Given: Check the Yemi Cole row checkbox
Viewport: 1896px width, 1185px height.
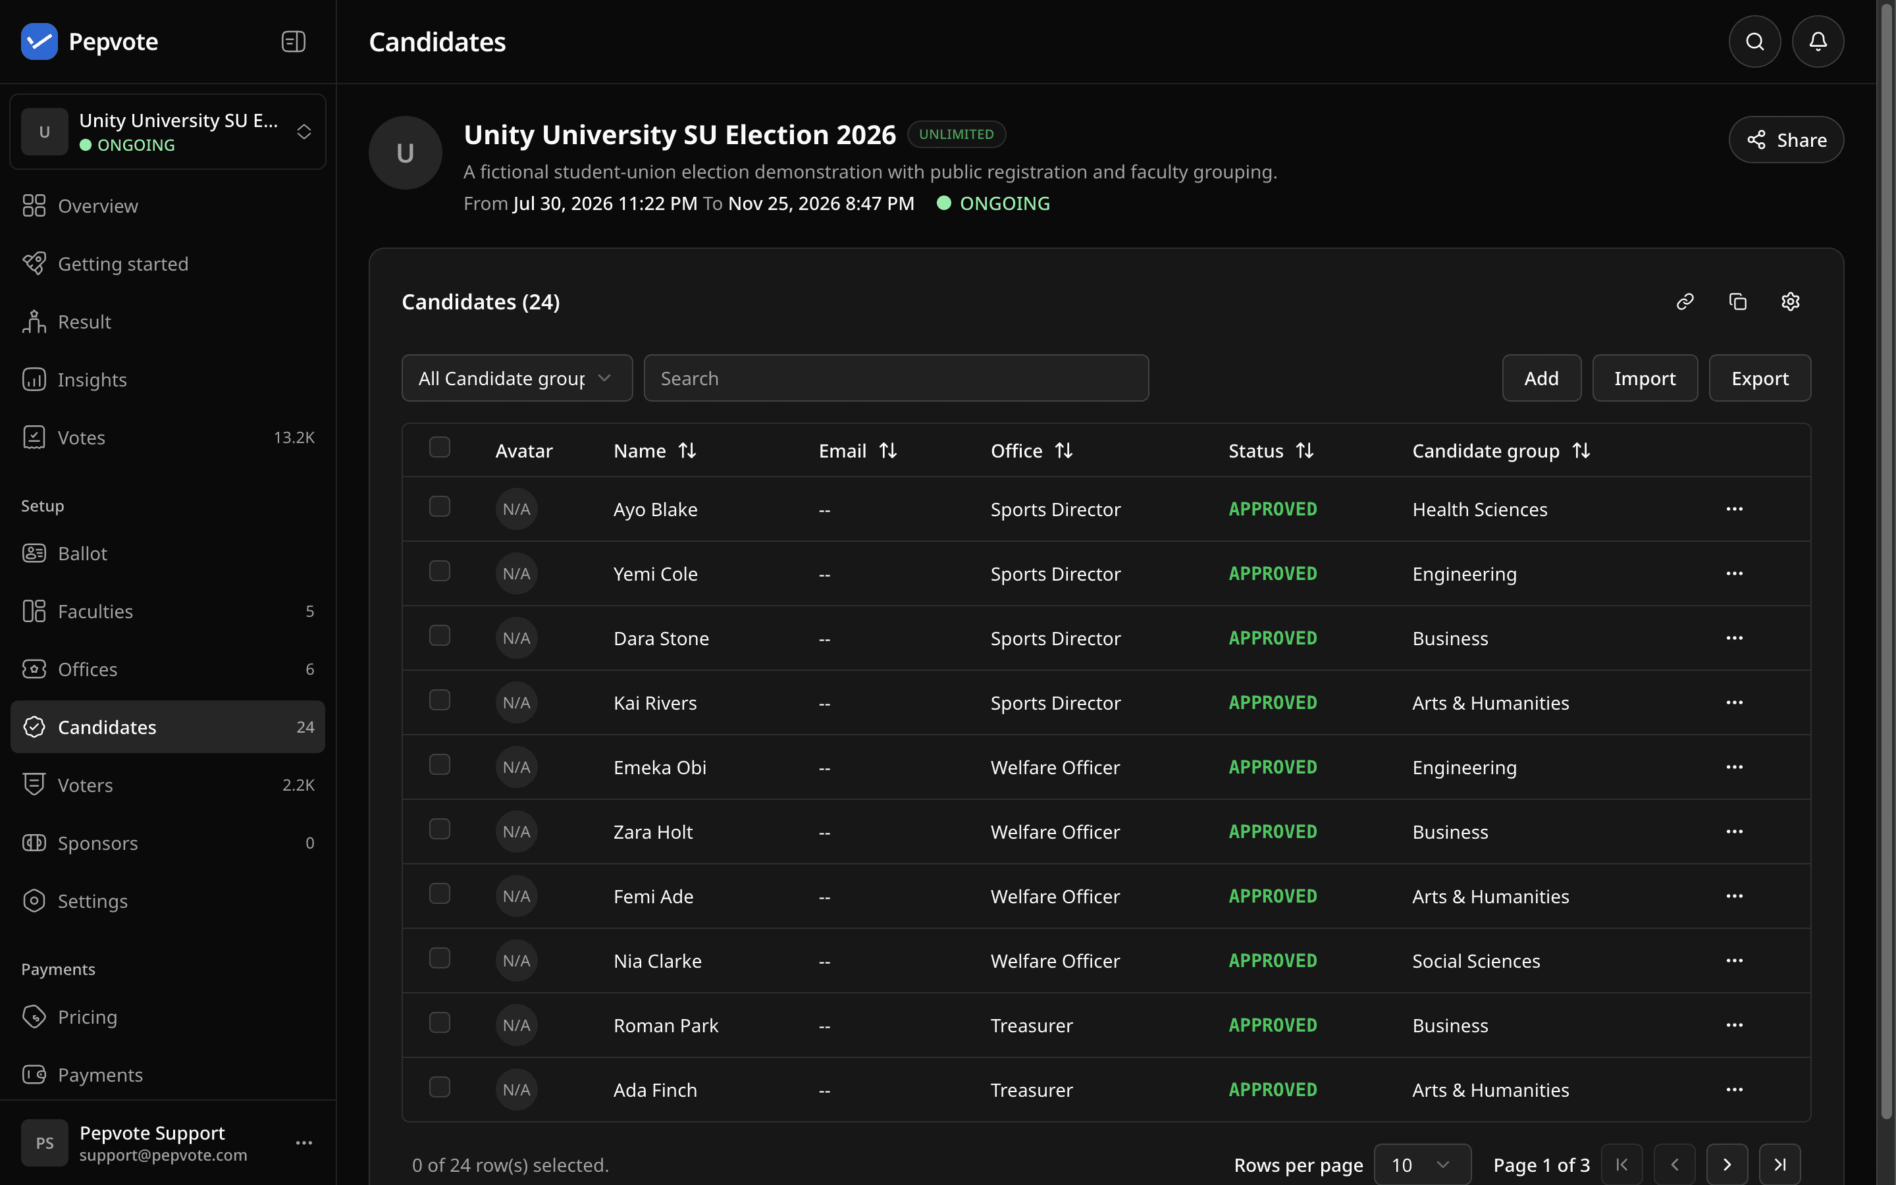Looking at the screenshot, I should tap(440, 571).
